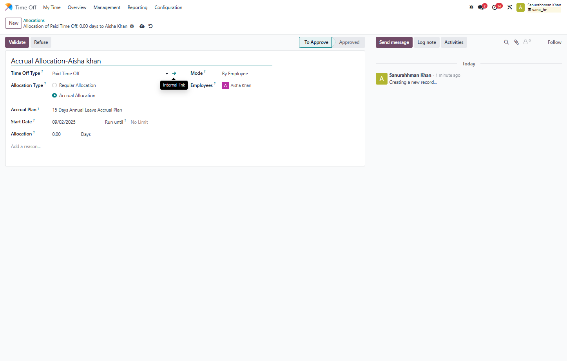Expand the Time Off Type dropdown arrow
The image size is (567, 361).
point(167,74)
